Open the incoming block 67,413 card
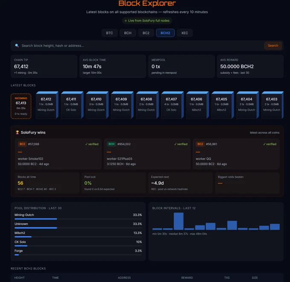Screen dimensions: 290x282 click(x=21, y=106)
